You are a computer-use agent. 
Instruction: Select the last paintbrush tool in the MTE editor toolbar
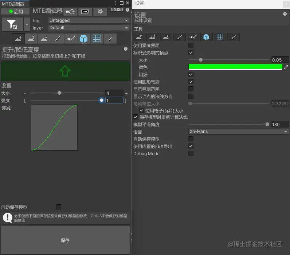point(110,39)
